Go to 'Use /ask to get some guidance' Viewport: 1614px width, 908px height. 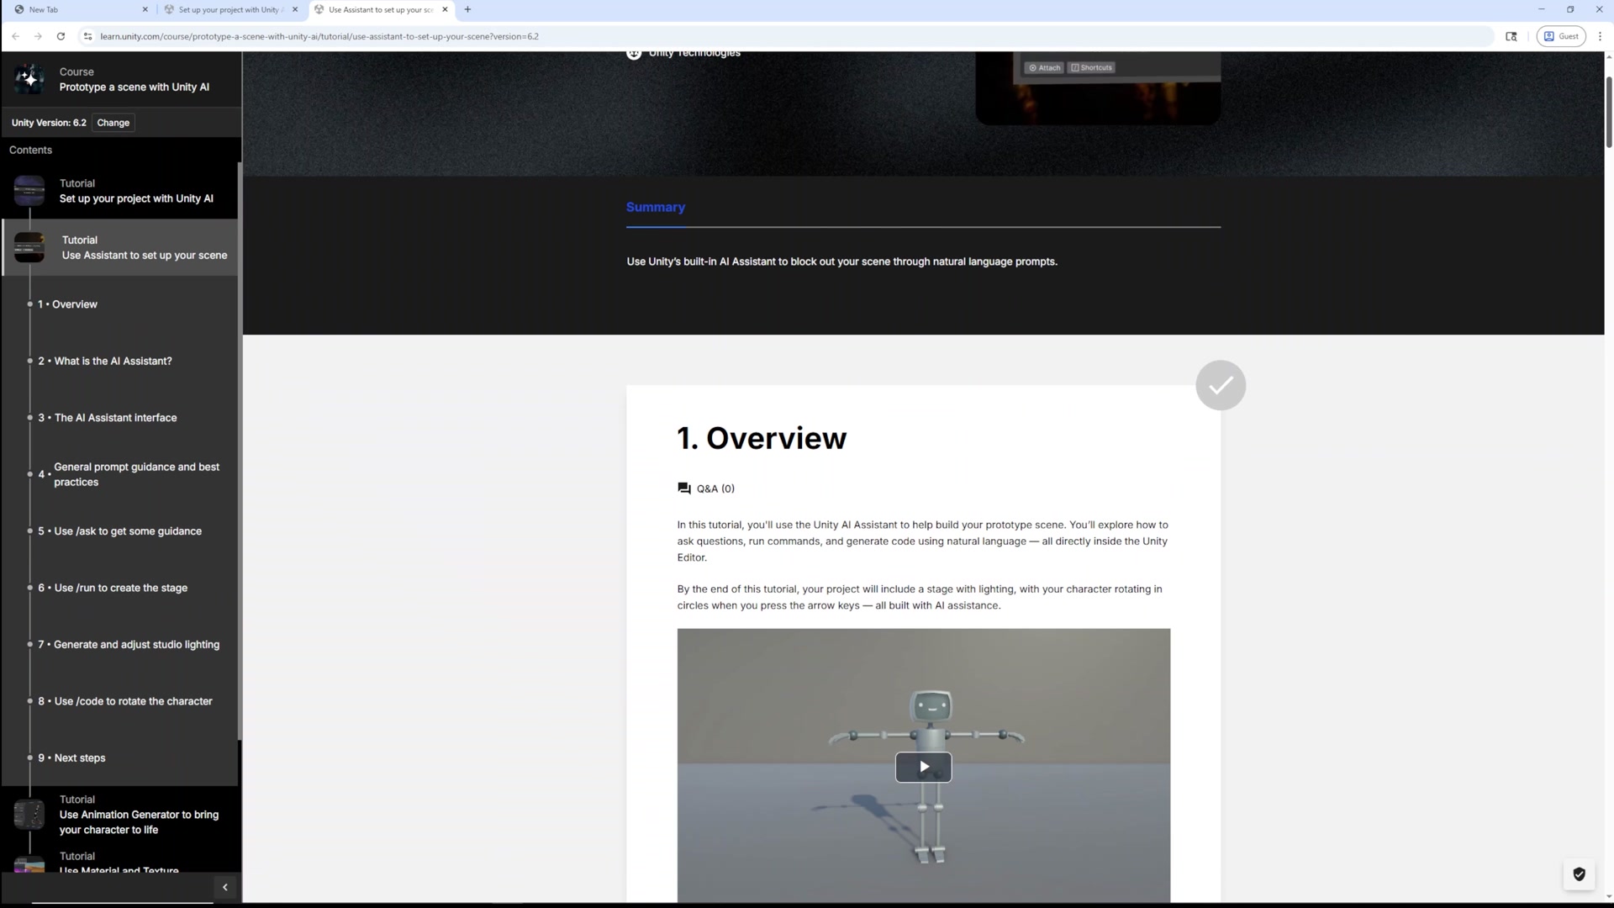pos(119,531)
